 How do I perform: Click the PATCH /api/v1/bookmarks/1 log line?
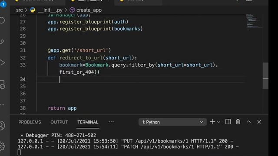coord(128,146)
